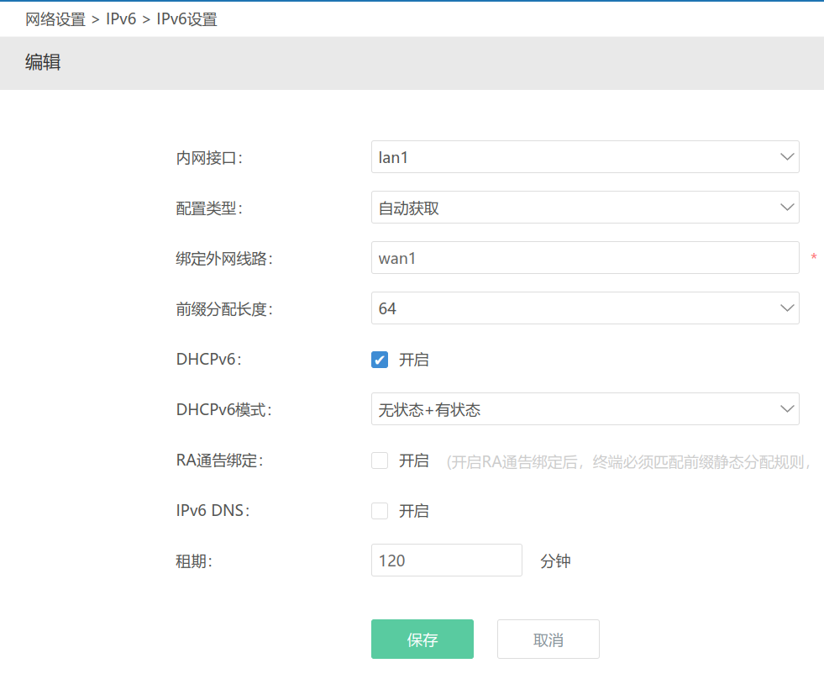Click the DHCPv6模式 label

pyautogui.click(x=224, y=410)
